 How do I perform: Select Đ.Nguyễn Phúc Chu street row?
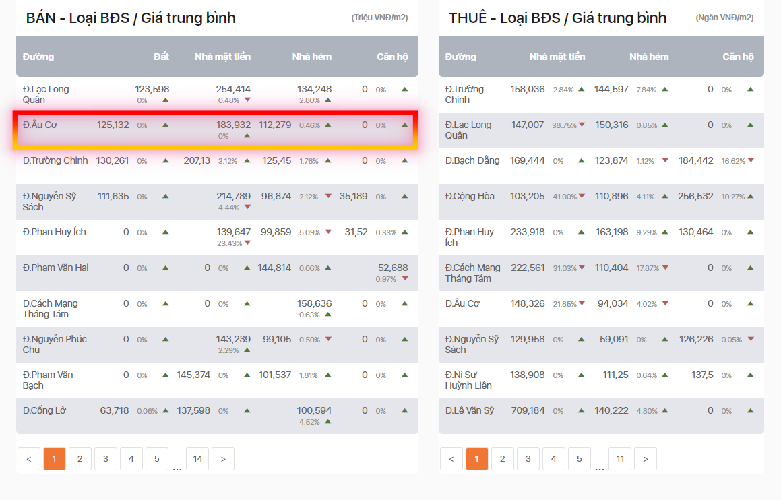click(x=217, y=344)
